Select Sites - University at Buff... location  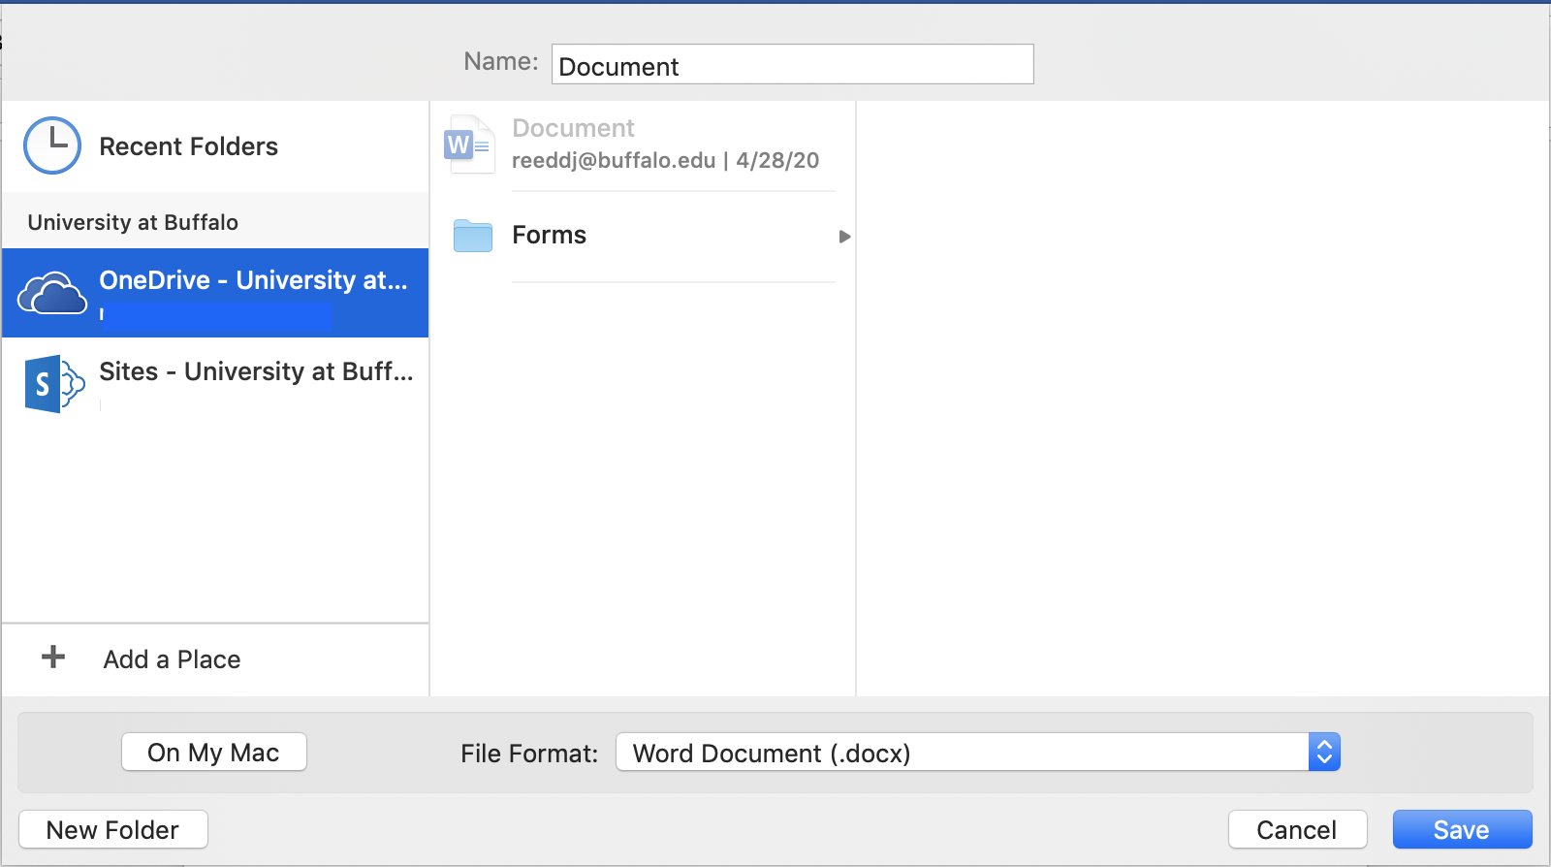click(256, 371)
